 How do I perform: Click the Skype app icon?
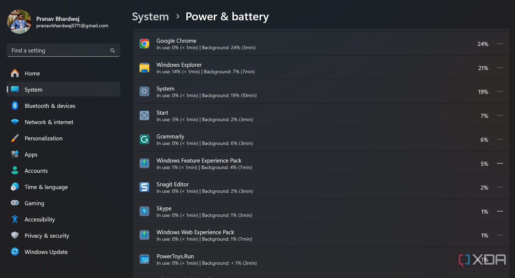coord(144,211)
